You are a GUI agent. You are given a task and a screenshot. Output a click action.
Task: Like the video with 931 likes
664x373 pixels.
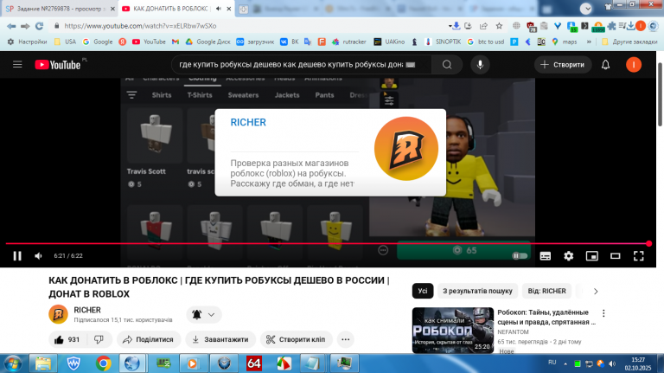(x=67, y=339)
